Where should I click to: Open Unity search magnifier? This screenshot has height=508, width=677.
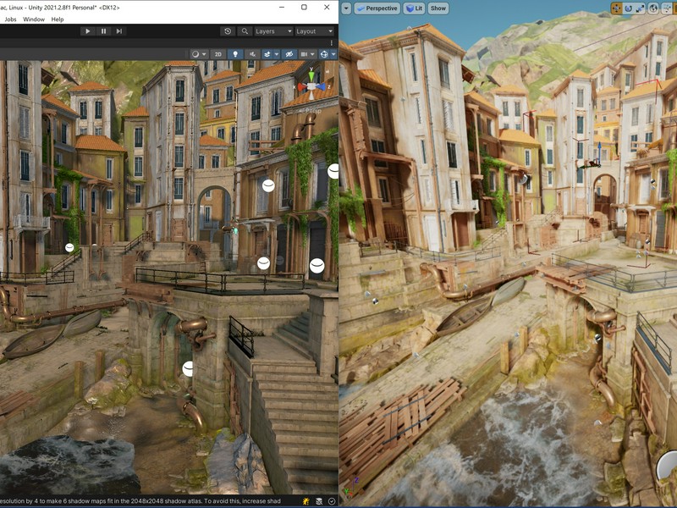click(x=245, y=31)
